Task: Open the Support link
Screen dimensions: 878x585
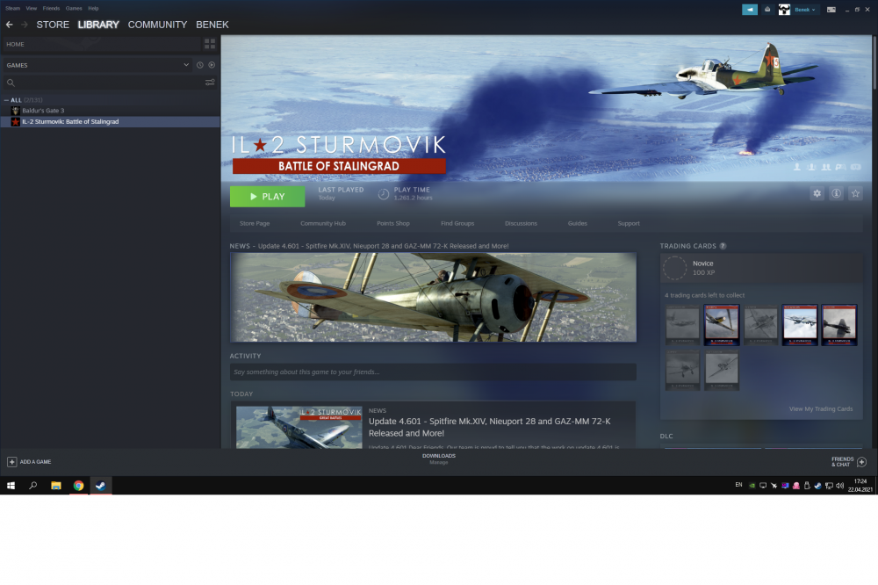Action: point(629,223)
